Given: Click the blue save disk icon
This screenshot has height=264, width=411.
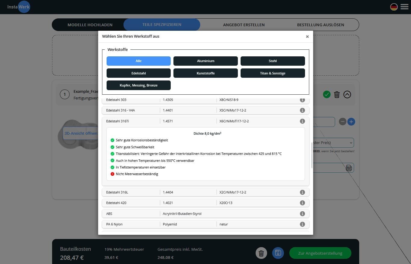Looking at the screenshot, I should tap(278, 253).
